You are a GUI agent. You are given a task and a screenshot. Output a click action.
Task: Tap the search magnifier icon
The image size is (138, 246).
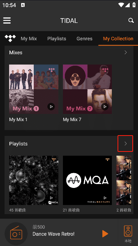click(x=131, y=20)
